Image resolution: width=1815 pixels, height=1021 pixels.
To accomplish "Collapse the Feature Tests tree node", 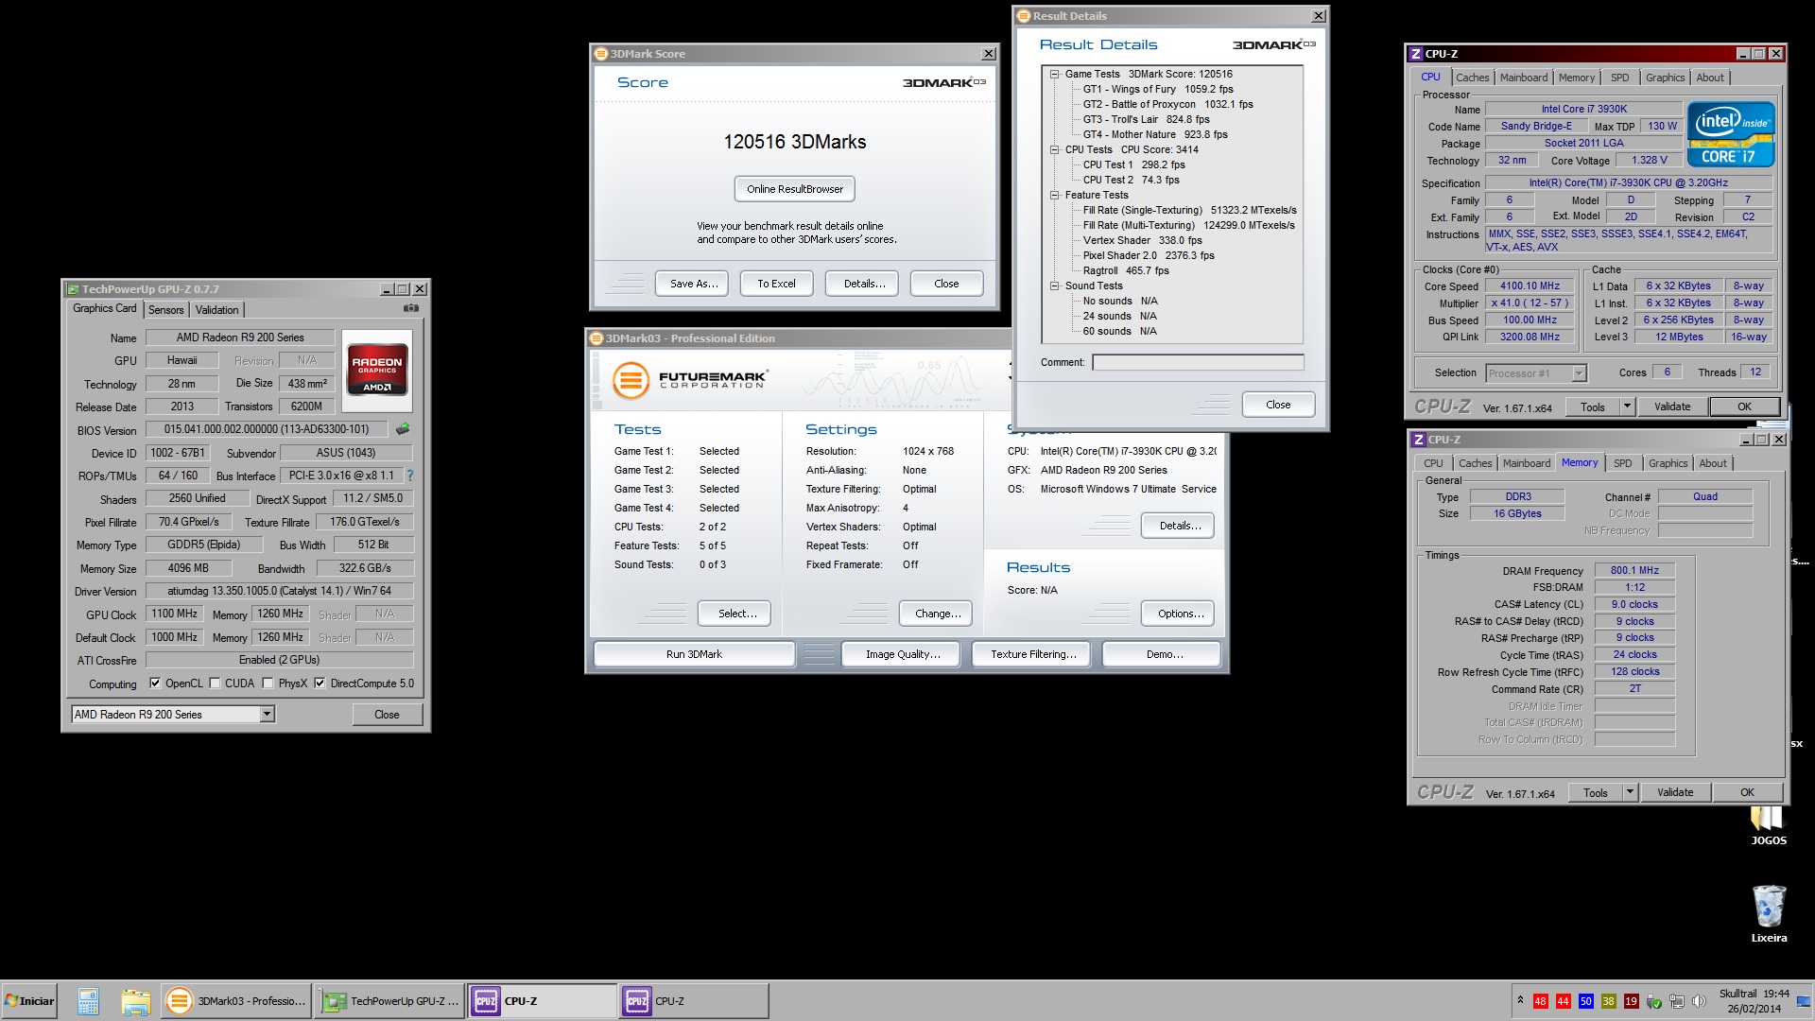I will pyautogui.click(x=1054, y=195).
